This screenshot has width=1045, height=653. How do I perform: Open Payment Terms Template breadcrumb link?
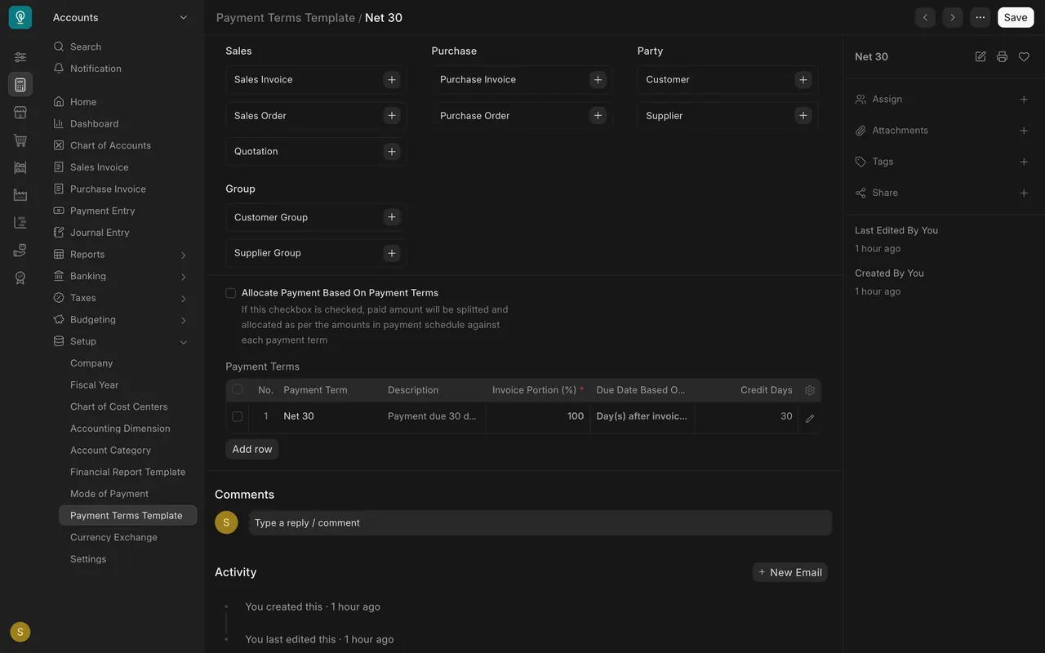286,18
